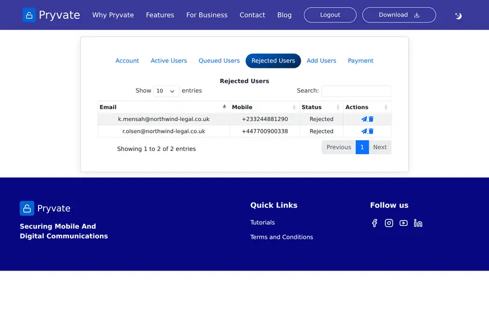The height and width of the screenshot is (328, 489).
Task: Click the Pryvate brand name in header
Action: tap(59, 15)
